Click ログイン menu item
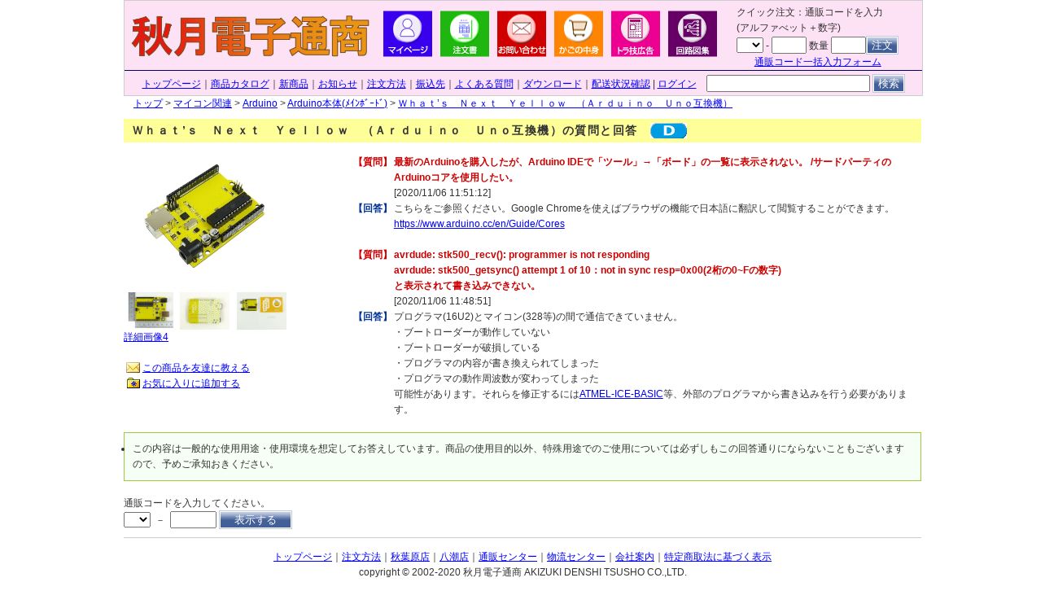 [677, 84]
